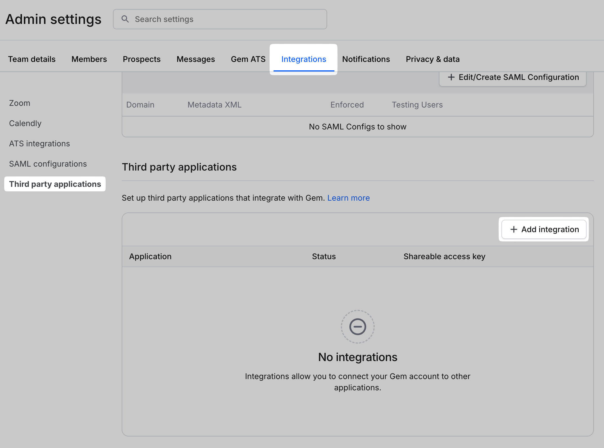Screen dimensions: 604x448
Task: Open the Notifications tab
Action: click(x=366, y=59)
